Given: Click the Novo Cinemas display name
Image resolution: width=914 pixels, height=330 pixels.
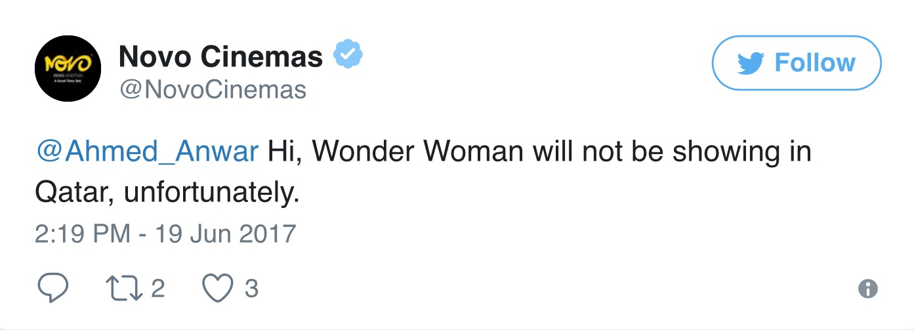Looking at the screenshot, I should (x=220, y=57).
